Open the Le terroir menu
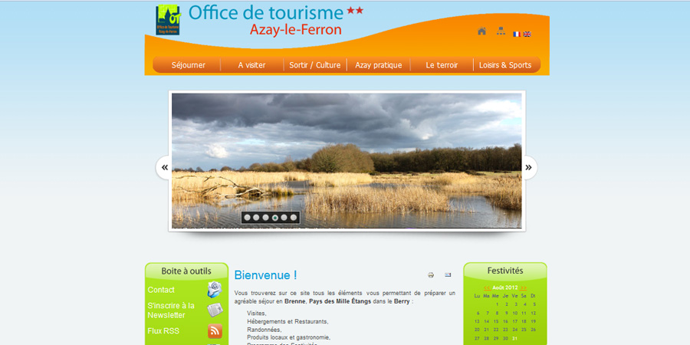 (x=442, y=65)
